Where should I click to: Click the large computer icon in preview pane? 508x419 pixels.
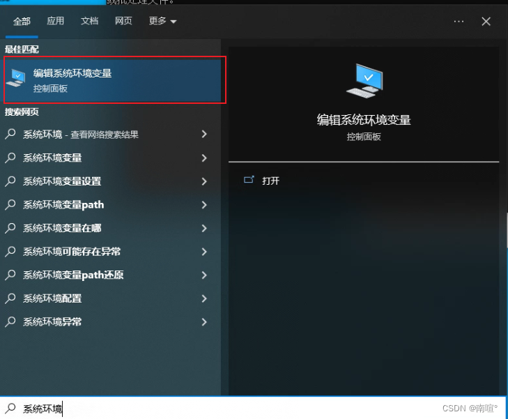point(364,81)
